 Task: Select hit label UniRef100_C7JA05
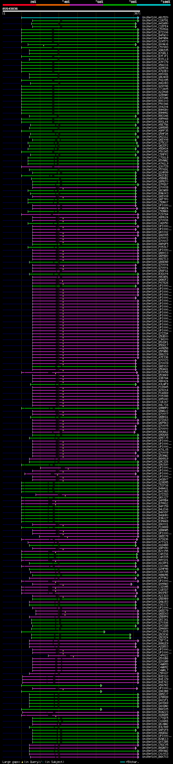(x=155, y=89)
